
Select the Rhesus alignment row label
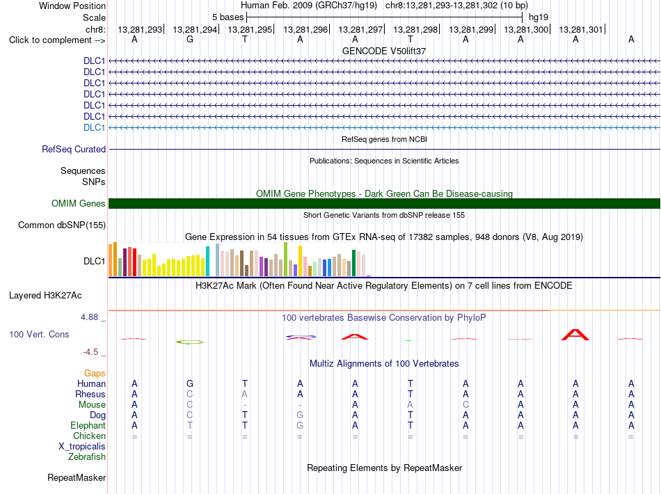[x=90, y=394]
